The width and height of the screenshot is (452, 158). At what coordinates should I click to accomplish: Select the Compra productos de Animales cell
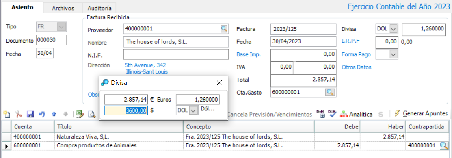tap(119, 146)
